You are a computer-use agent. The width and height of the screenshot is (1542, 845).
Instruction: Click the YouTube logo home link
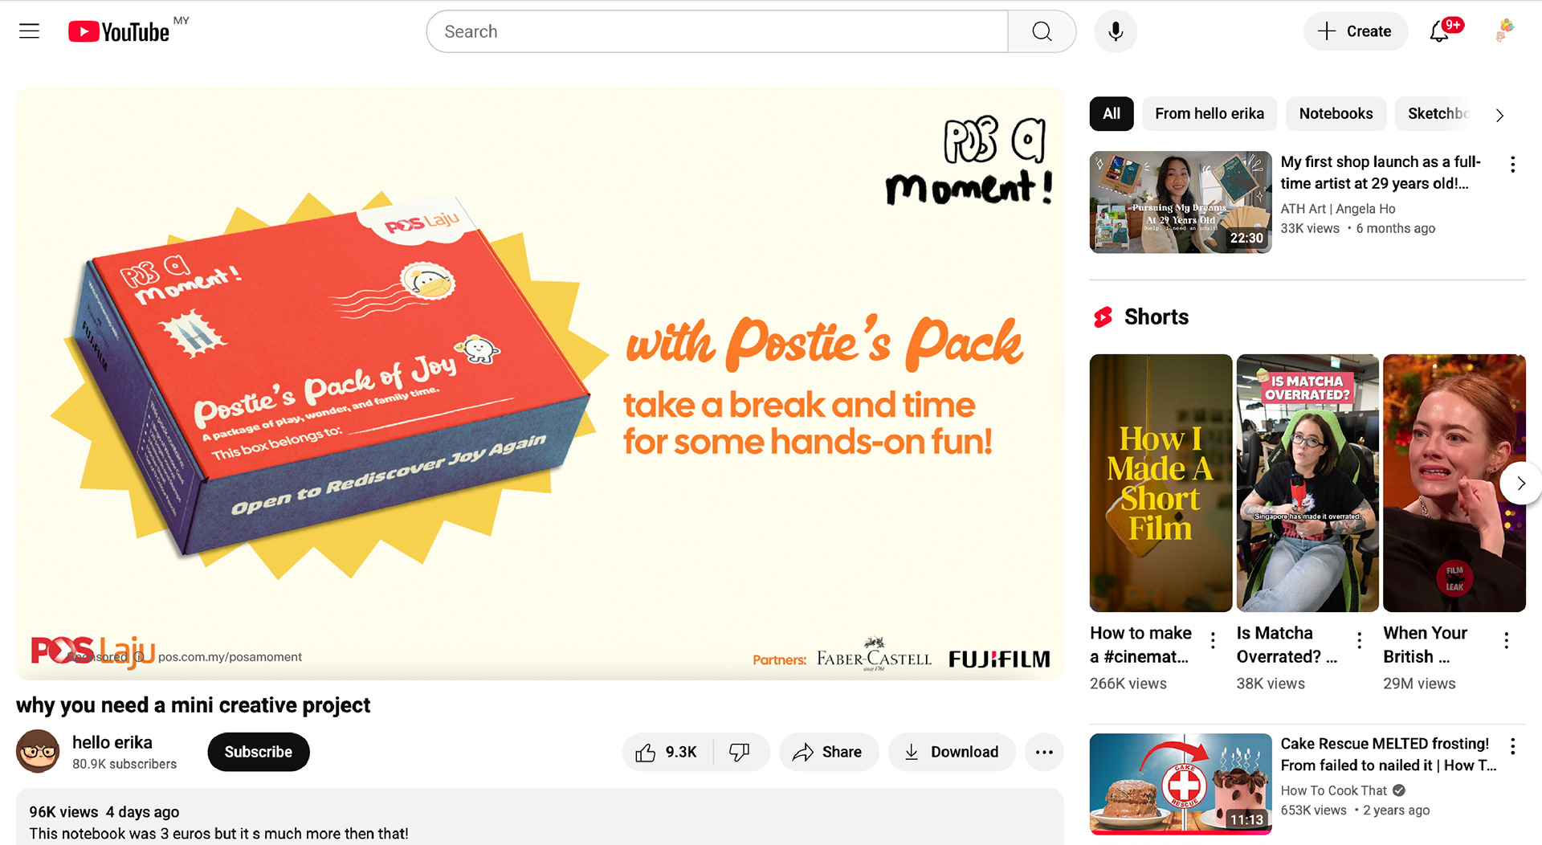pyautogui.click(x=119, y=31)
